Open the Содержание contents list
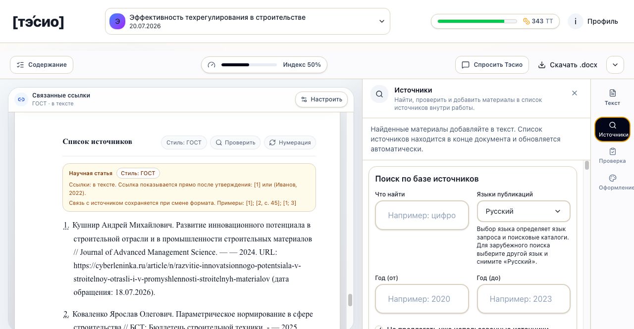 [x=42, y=65]
